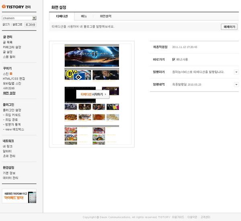Open 스킨 in sidebar
Viewport: 241px width, 221px height.
(6, 74)
